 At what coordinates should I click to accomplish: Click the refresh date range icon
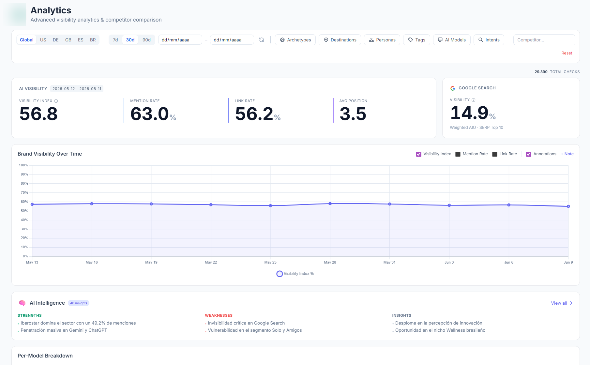(262, 40)
